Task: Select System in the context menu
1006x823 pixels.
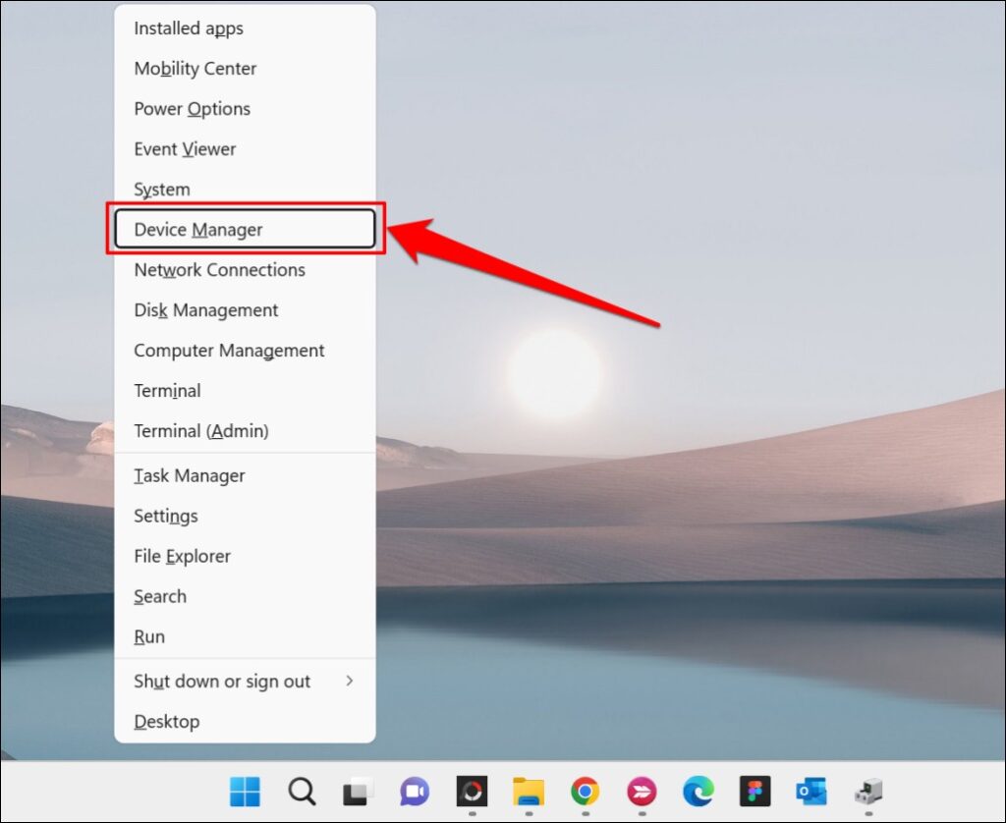Action: (245, 190)
